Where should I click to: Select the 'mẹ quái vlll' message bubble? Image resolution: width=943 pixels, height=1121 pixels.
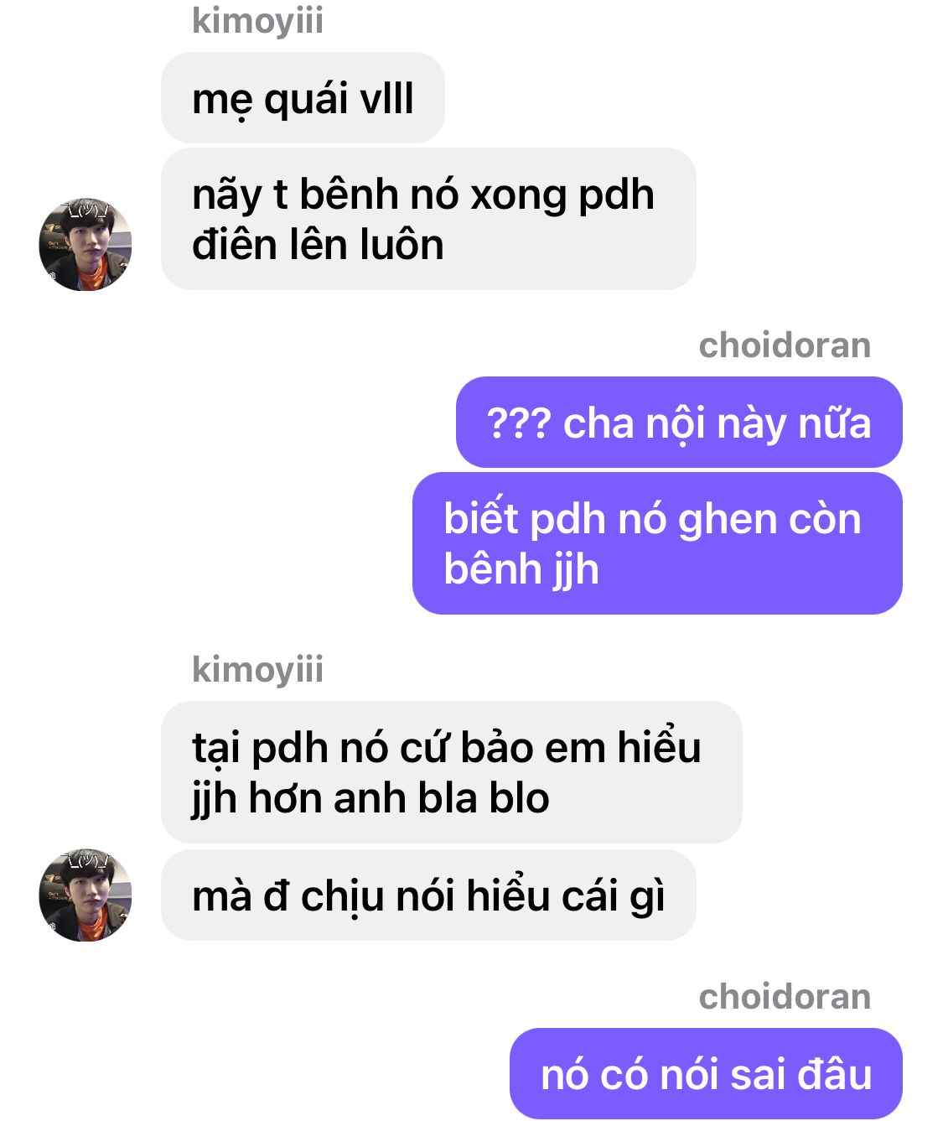click(303, 98)
